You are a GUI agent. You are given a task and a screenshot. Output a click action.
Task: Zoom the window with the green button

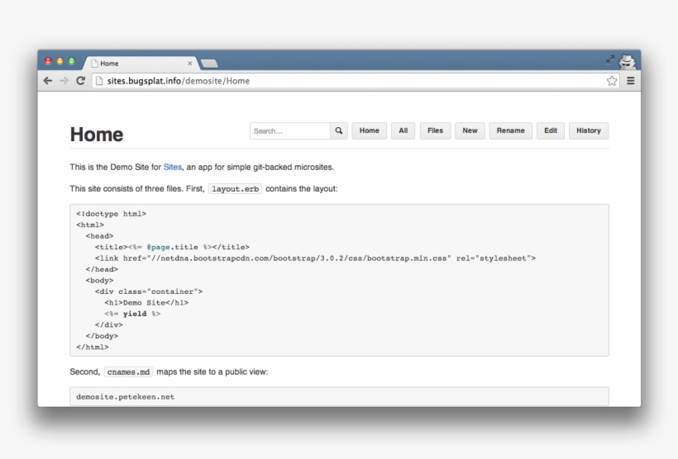pos(72,61)
